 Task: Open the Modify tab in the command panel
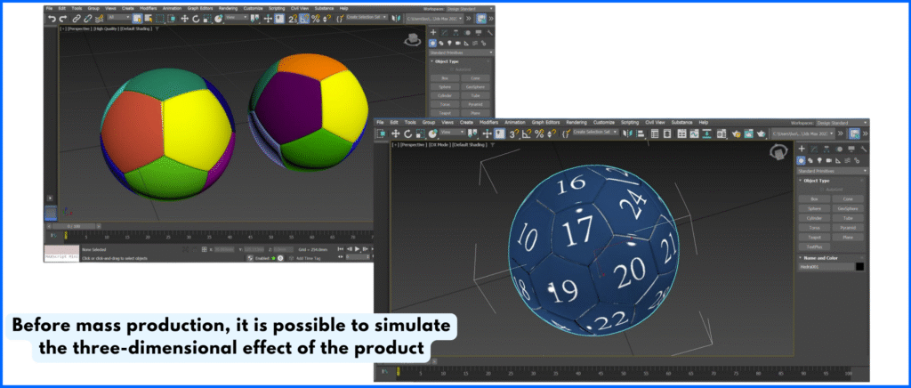816,148
